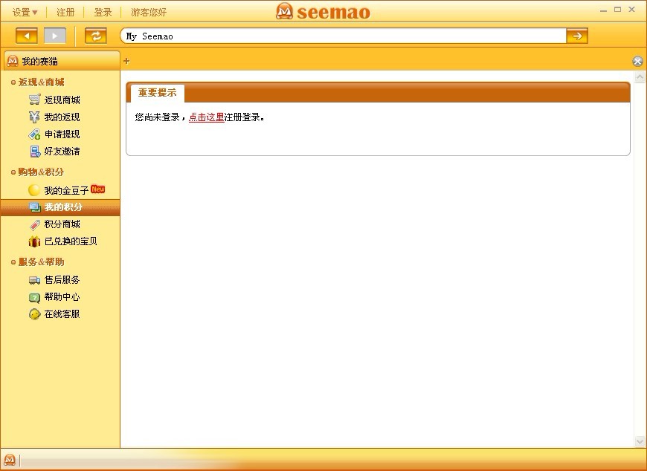Click the question bubble icon for 帮助中心
647x471 pixels.
point(35,297)
